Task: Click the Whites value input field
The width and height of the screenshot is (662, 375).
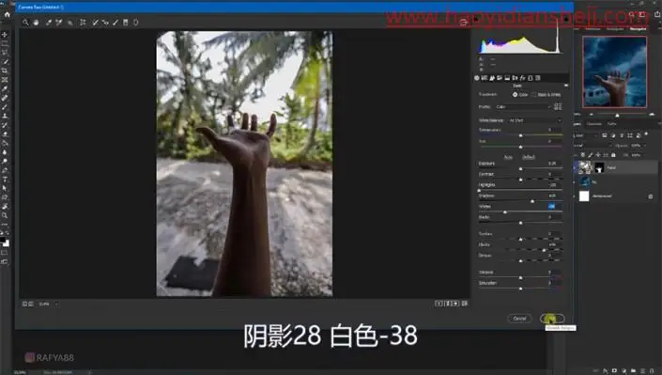Action: click(x=551, y=207)
